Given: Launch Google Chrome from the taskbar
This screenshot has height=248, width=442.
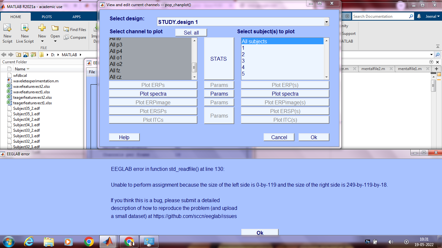Looking at the screenshot, I should click(x=88, y=241).
